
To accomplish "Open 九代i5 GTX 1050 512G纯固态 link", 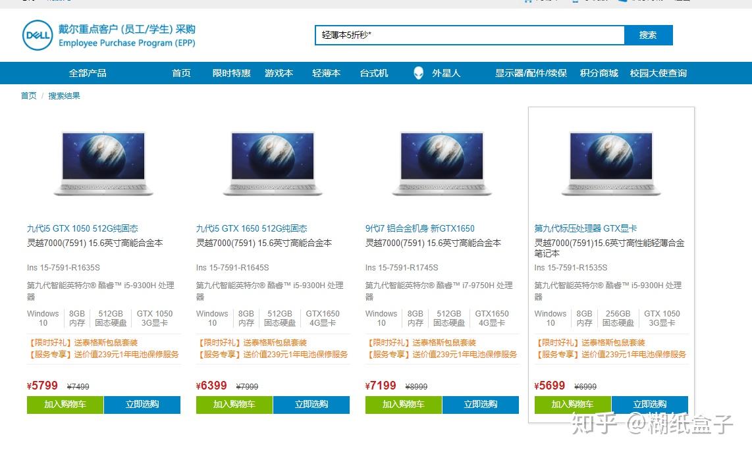I will coord(82,229).
